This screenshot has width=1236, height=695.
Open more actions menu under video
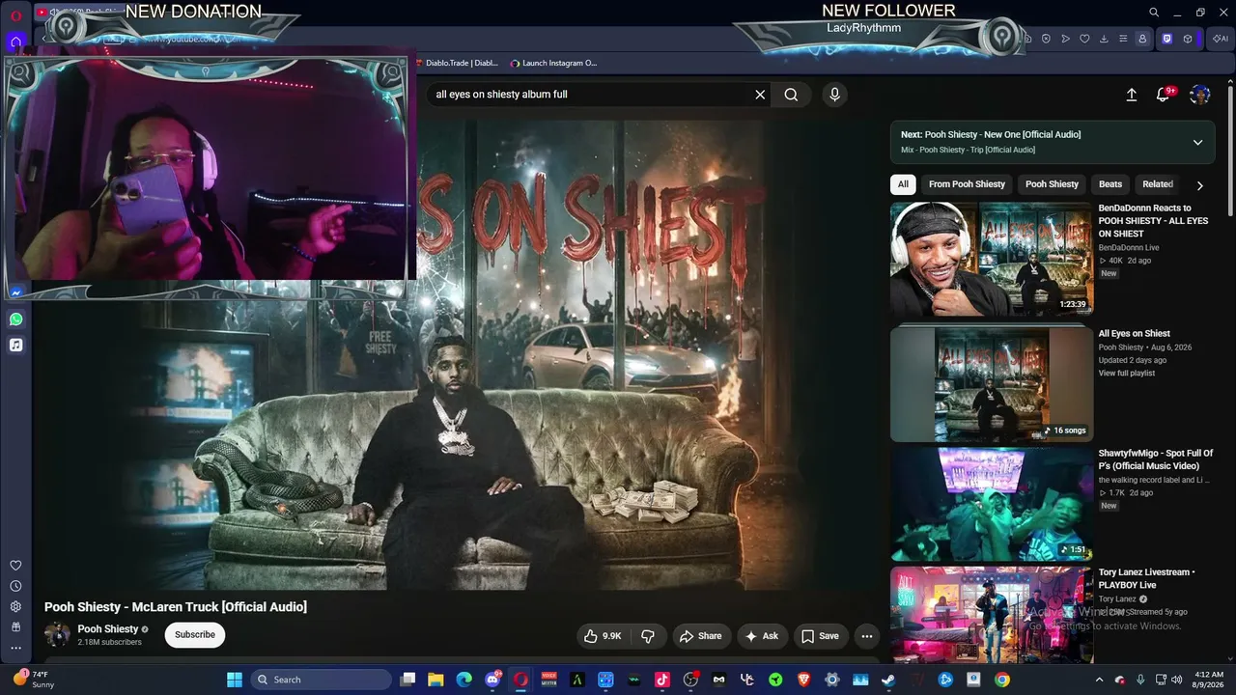coord(867,636)
